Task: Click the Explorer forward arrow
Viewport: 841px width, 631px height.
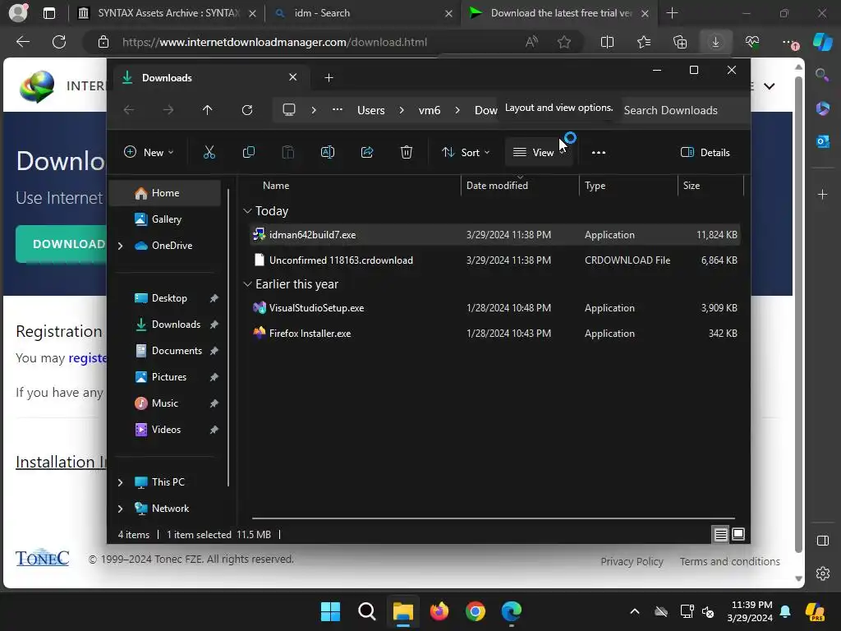Action: (168, 110)
